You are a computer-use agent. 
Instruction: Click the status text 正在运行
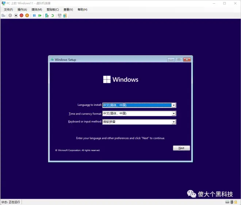14,202
